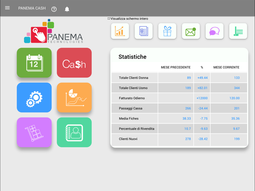Click +49.44 percentage cell

coord(202,78)
